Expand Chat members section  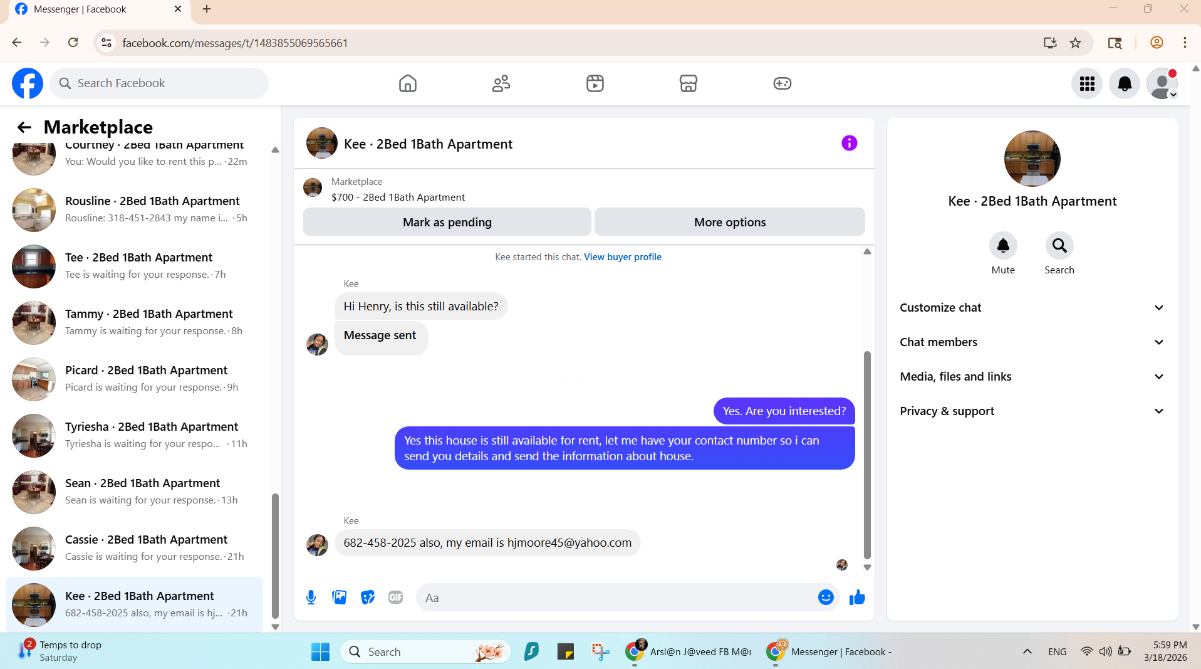(x=1032, y=342)
